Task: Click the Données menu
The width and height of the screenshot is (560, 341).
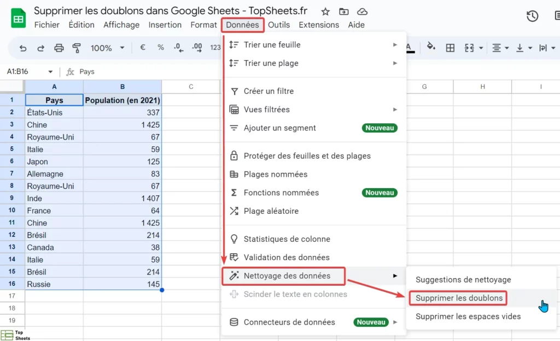Action: click(x=242, y=25)
